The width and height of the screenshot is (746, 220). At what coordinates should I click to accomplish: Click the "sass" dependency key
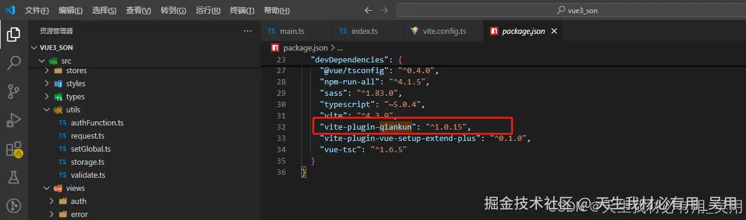click(x=332, y=93)
